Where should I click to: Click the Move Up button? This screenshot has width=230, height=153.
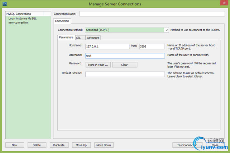point(81,145)
